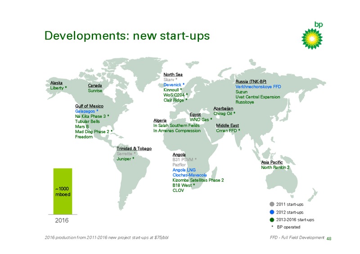The image size is (360, 254).
Task: Click the 'FFD - Full Field Development' footnote
Action: 297,237
